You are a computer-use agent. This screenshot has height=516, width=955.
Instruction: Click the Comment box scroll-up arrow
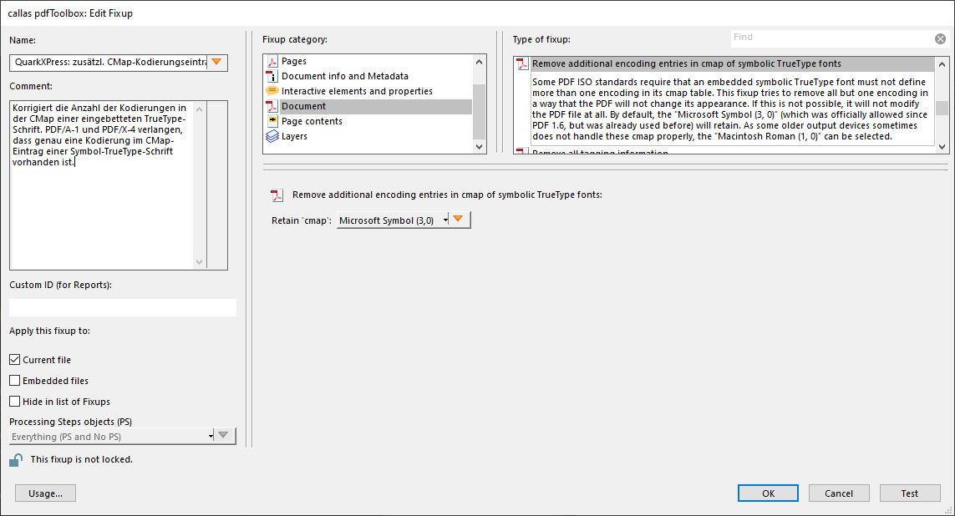click(199, 109)
